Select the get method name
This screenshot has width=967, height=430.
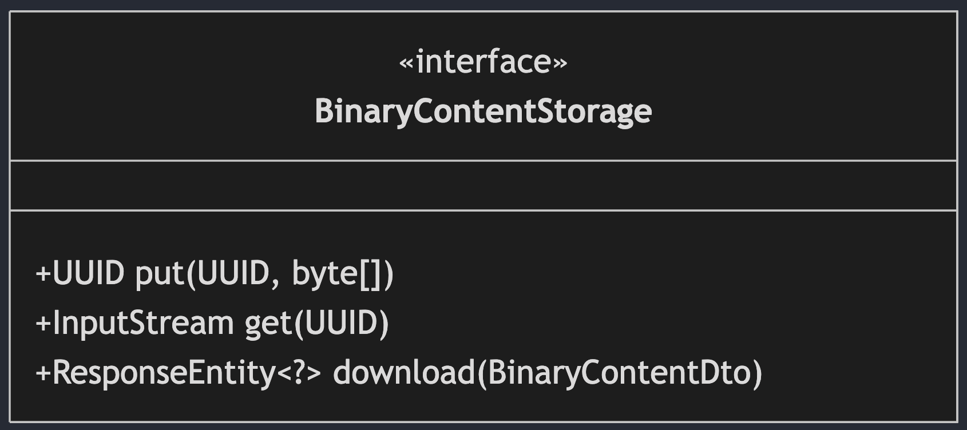point(268,324)
